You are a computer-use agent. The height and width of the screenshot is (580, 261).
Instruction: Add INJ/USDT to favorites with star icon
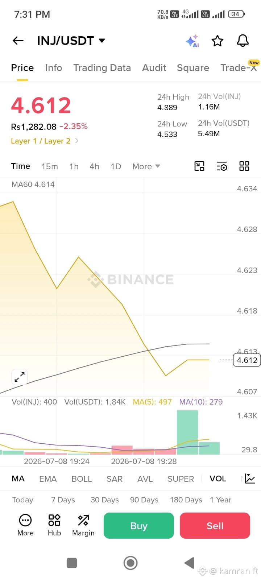pos(217,41)
